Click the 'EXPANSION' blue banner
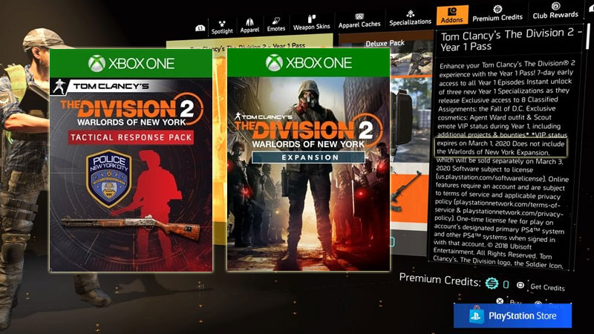This screenshot has width=594, height=334. tap(309, 157)
